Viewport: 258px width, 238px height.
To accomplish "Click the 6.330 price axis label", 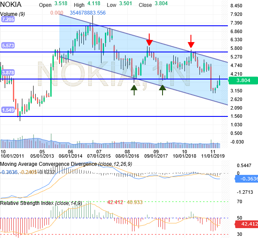I will 236,40.
